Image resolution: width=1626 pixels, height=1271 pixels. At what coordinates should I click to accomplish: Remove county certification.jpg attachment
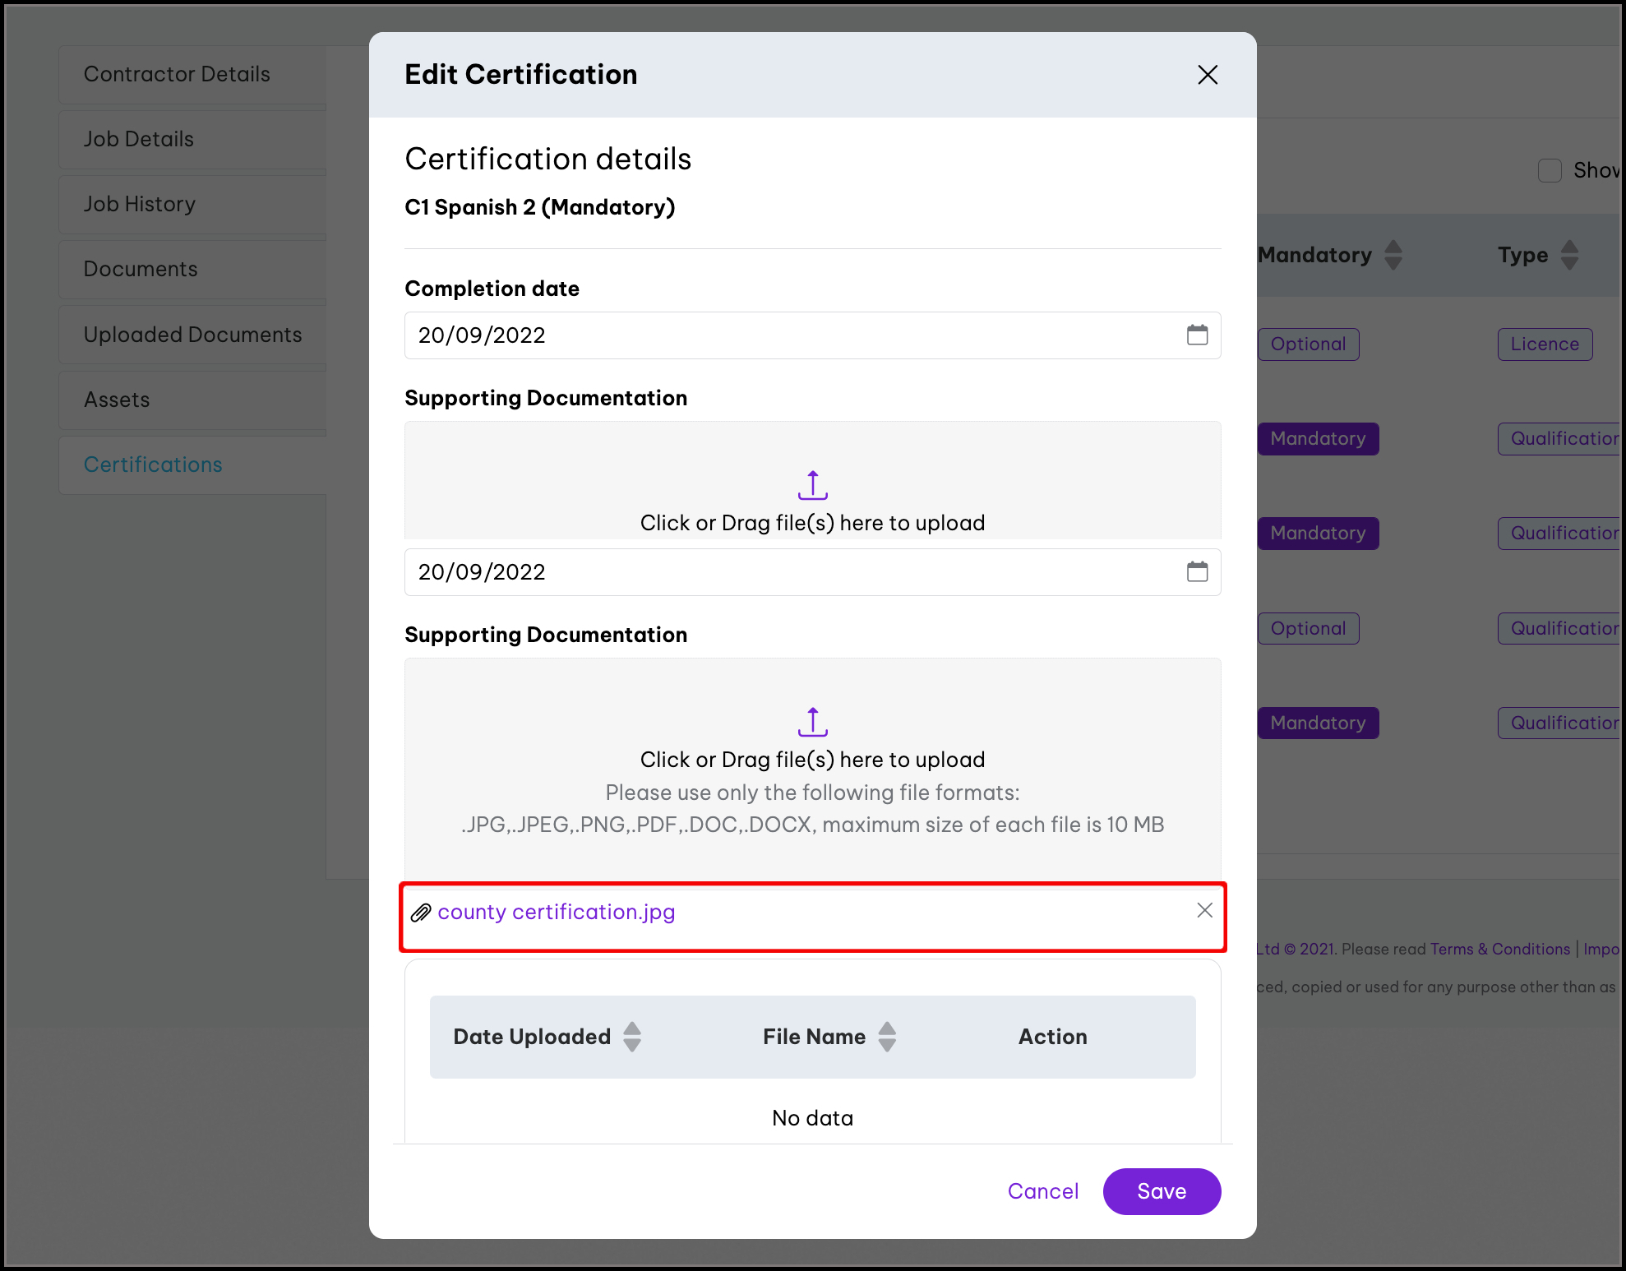(x=1204, y=910)
